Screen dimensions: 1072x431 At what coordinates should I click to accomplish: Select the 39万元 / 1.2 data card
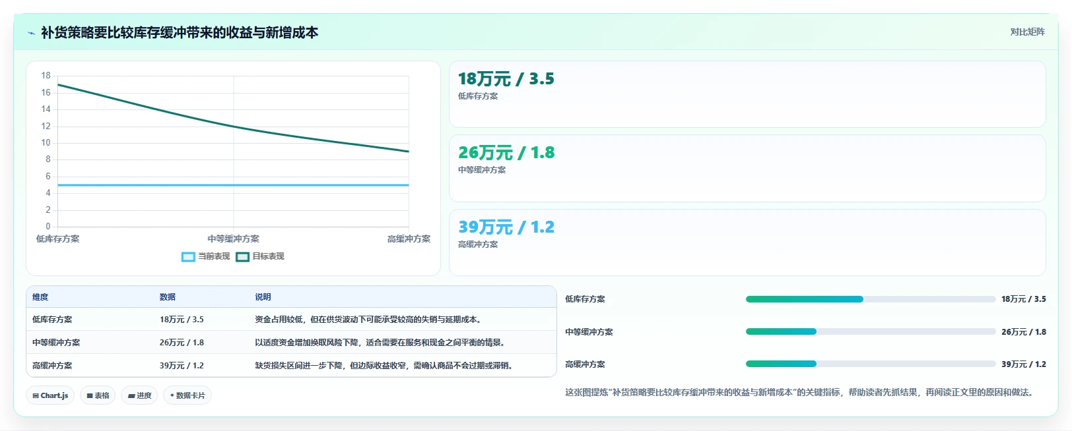747,243
